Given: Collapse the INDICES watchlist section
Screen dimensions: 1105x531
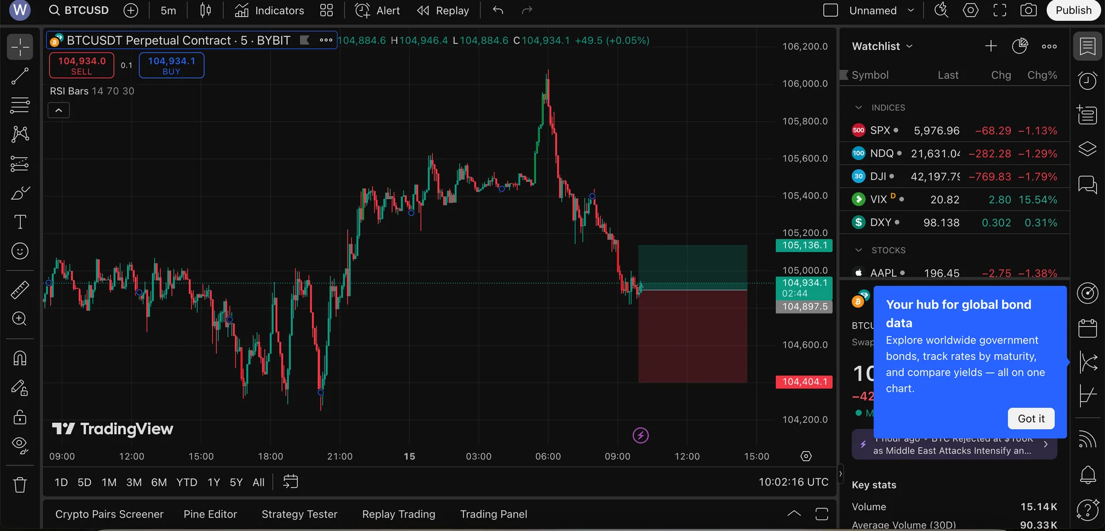Looking at the screenshot, I should tap(859, 108).
